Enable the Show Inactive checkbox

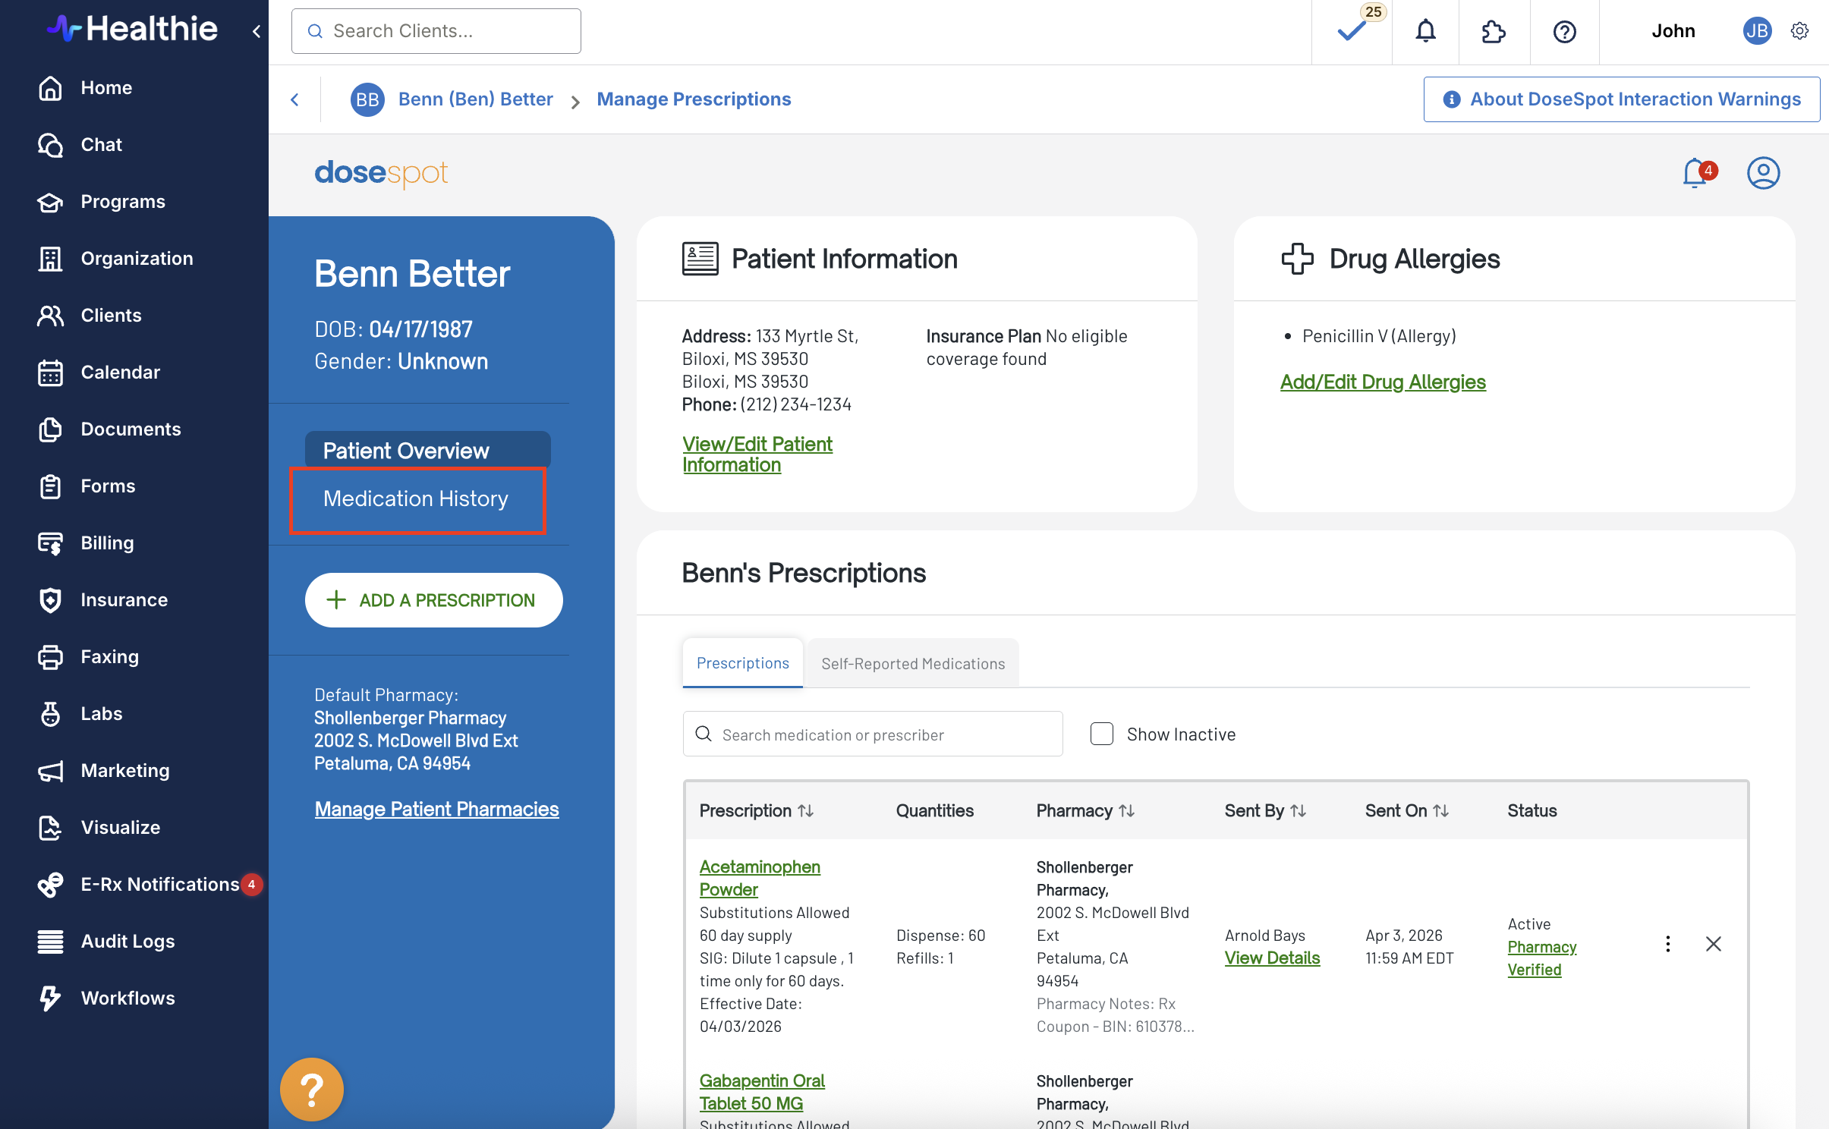(x=1101, y=734)
